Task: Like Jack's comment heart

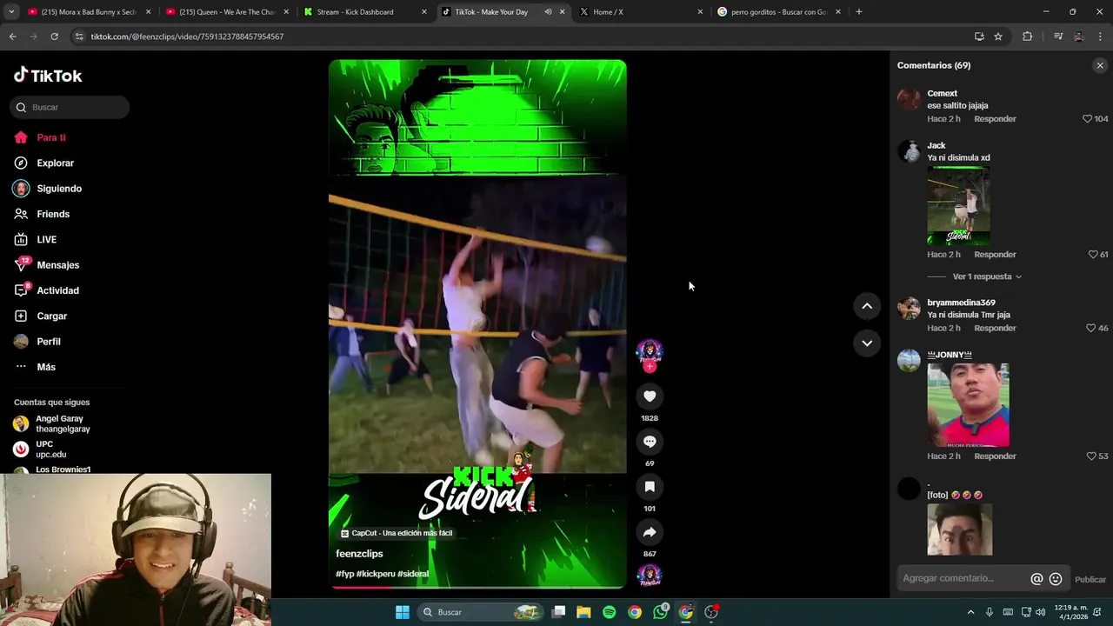Action: 1093,255
